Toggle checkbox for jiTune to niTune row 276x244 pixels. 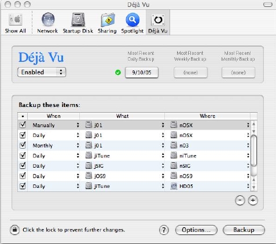coord(23,156)
